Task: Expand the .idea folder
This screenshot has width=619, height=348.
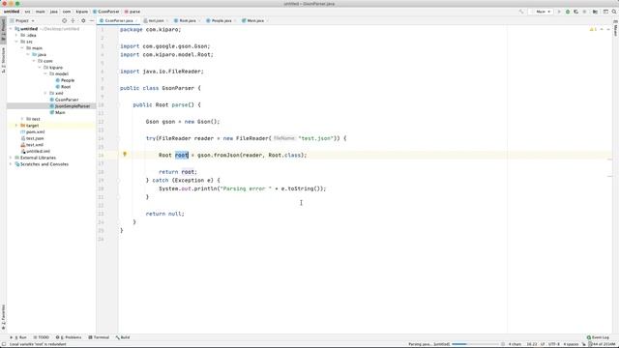Action: coord(16,35)
